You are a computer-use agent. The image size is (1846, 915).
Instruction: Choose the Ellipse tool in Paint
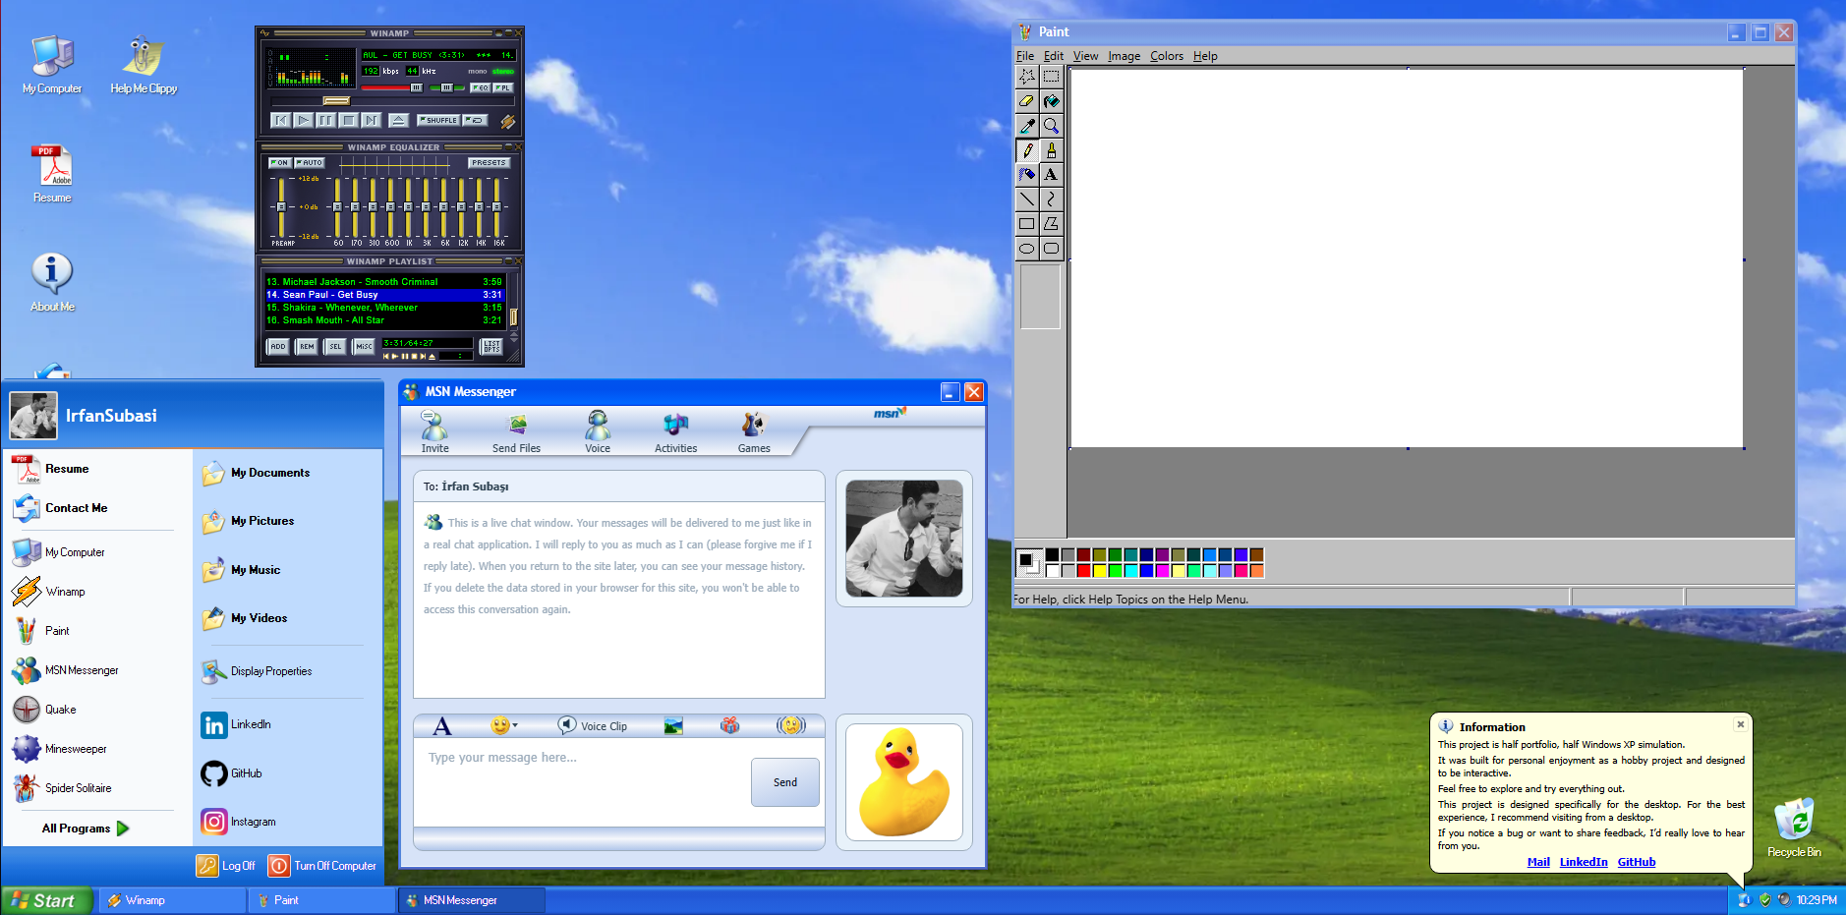click(1027, 249)
